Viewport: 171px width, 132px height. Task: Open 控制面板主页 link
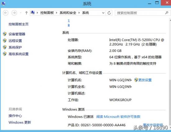click(x=19, y=24)
